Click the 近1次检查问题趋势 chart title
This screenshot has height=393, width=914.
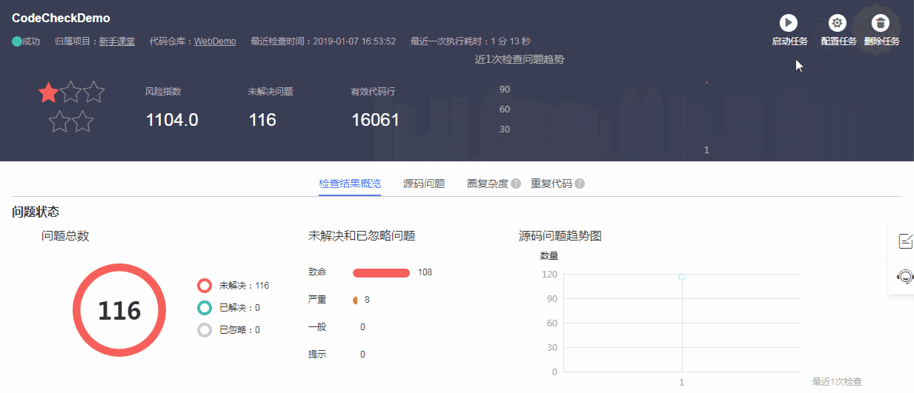coord(520,59)
